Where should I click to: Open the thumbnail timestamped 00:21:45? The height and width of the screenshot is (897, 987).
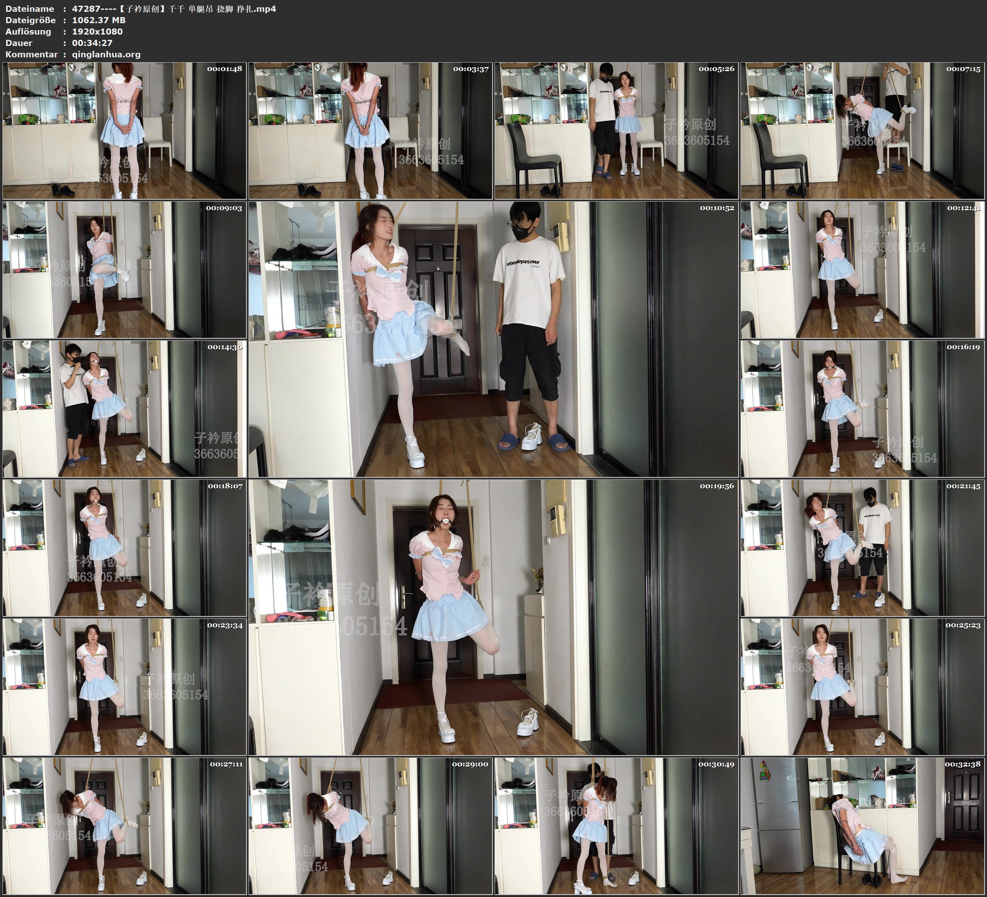click(862, 547)
